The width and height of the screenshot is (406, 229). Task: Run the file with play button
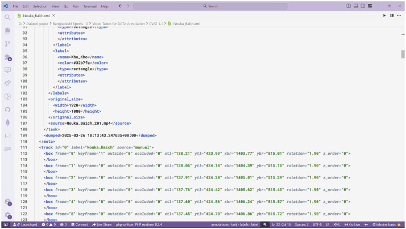tap(384, 15)
